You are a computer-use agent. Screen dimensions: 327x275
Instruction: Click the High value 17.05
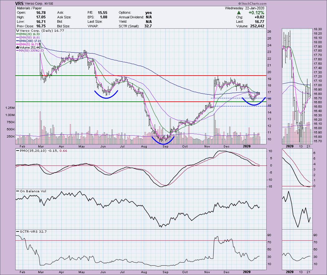[x=41, y=17]
